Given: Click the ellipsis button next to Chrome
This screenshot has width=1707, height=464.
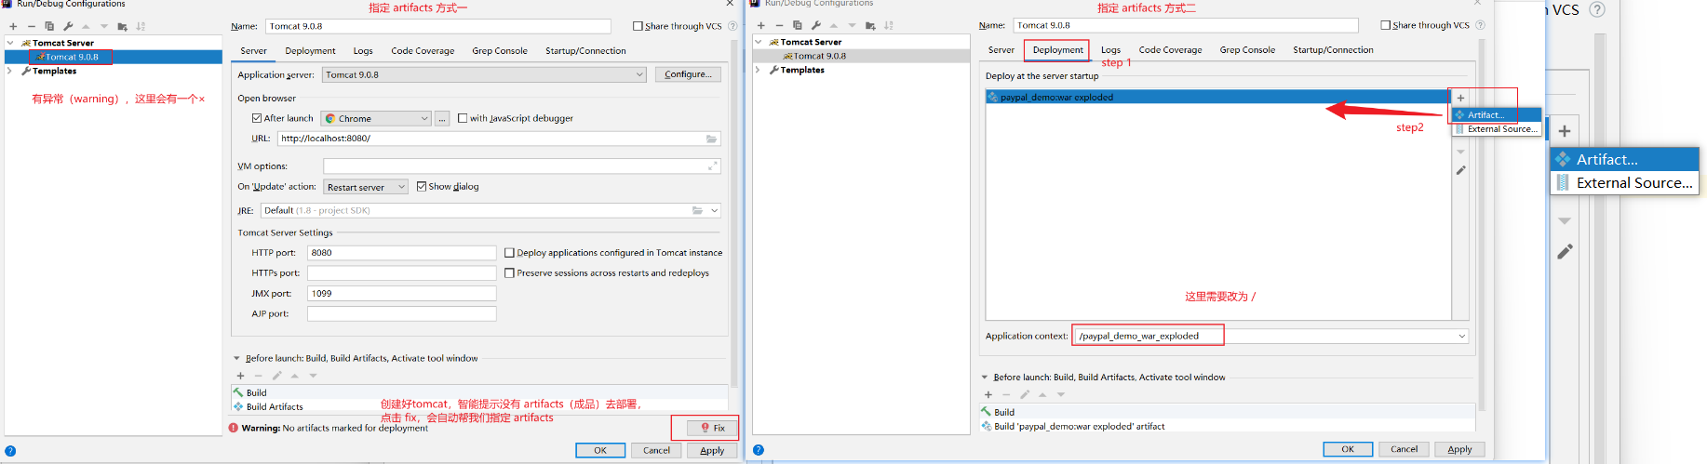Looking at the screenshot, I should click(442, 118).
